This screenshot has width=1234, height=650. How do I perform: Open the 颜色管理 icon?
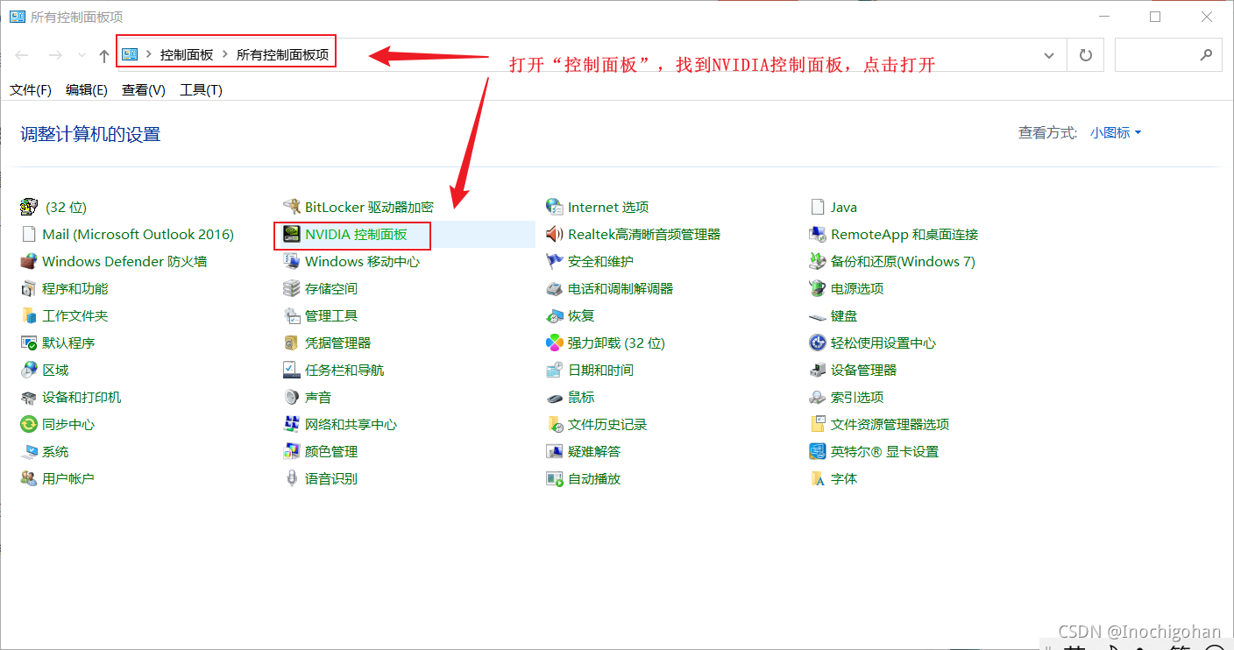(292, 452)
